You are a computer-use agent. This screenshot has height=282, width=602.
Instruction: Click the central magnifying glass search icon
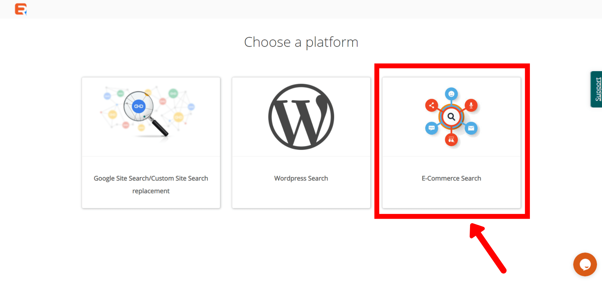pos(451,117)
